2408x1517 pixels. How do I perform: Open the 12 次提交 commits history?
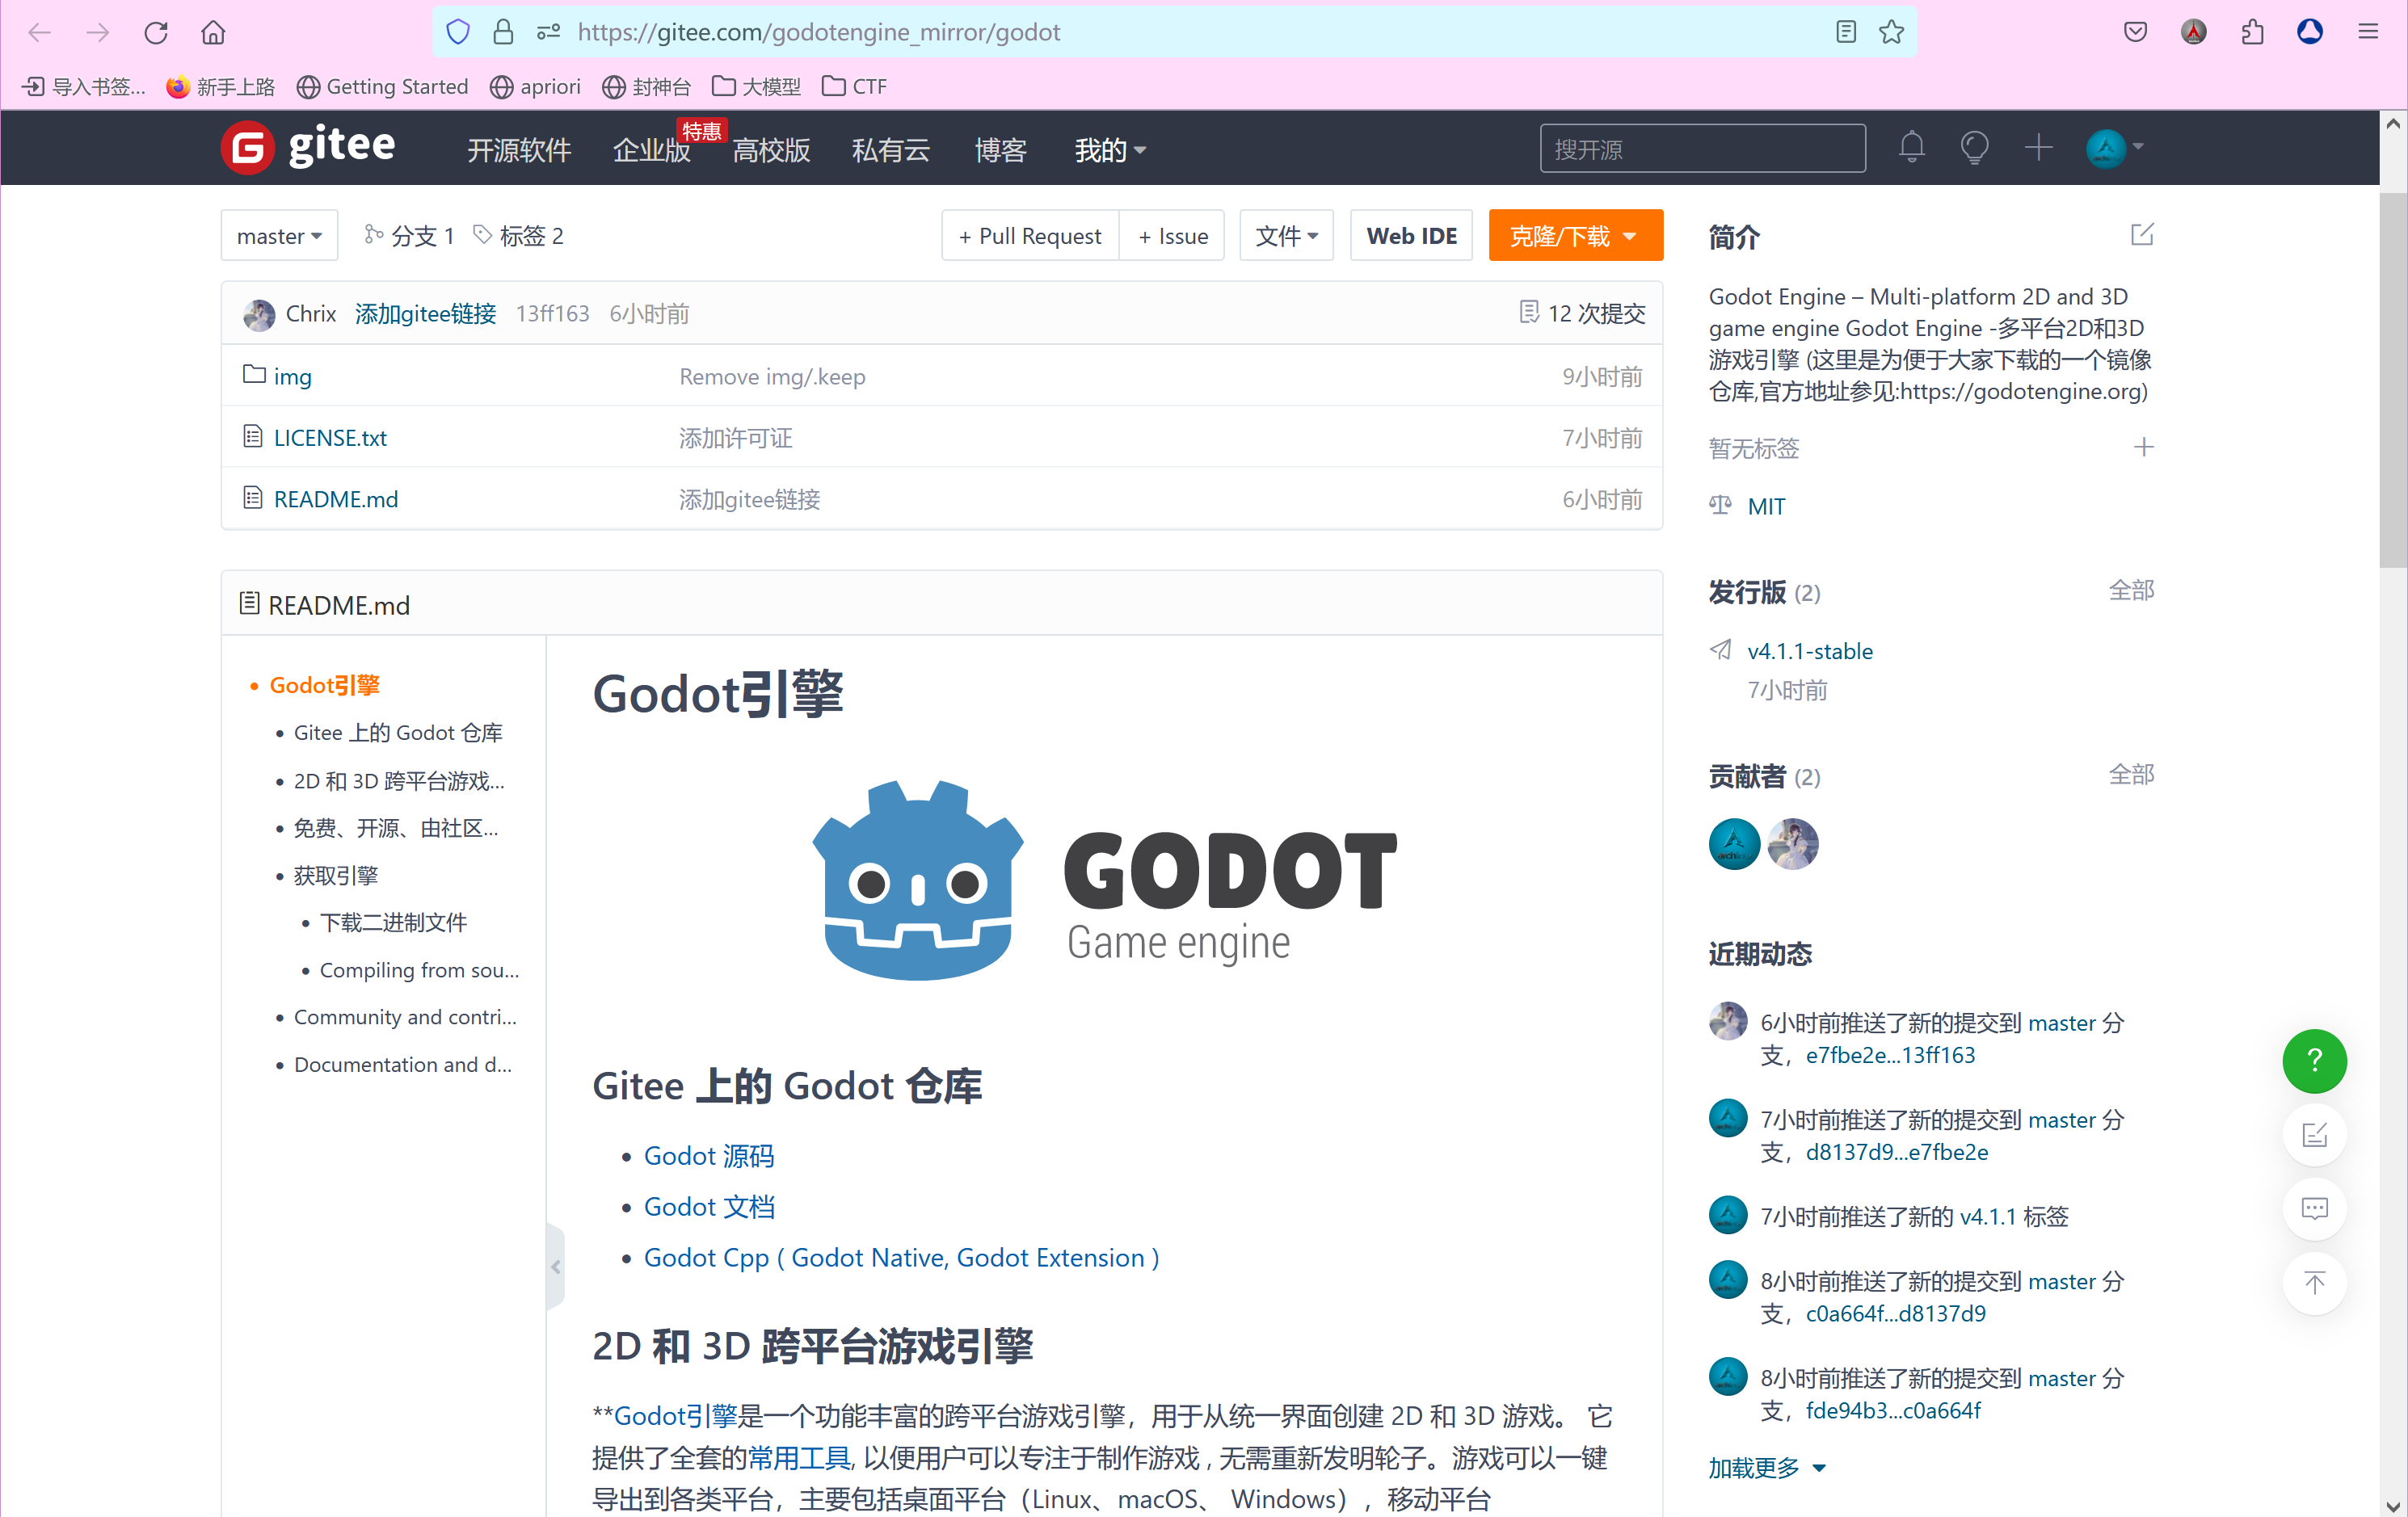[x=1582, y=313]
